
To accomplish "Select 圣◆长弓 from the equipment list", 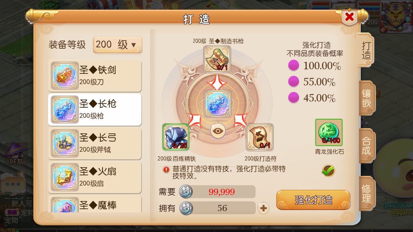I will click(95, 143).
